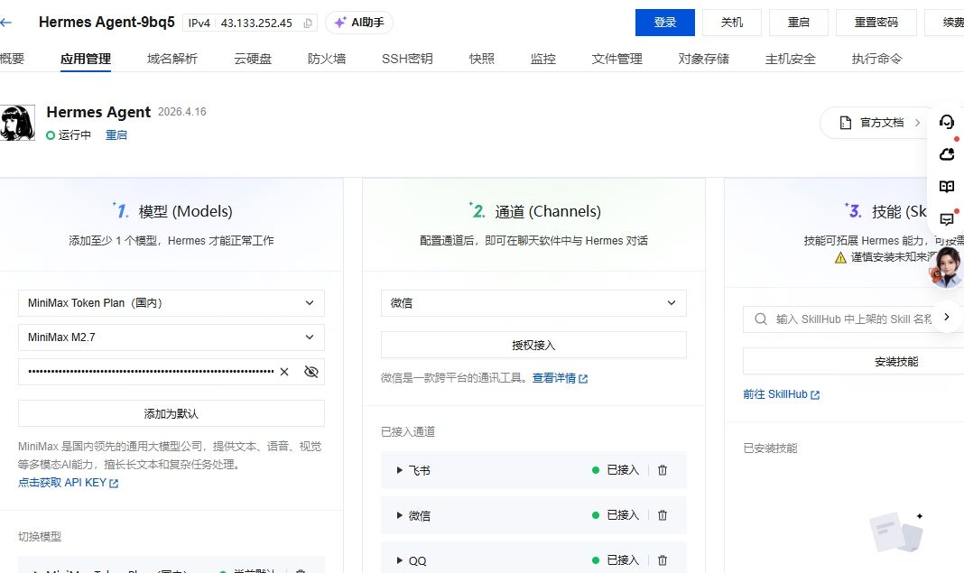Switch to the 应用管理 tab

coord(86,59)
